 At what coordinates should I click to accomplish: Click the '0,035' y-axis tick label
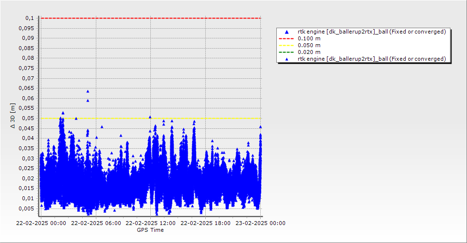26,148
